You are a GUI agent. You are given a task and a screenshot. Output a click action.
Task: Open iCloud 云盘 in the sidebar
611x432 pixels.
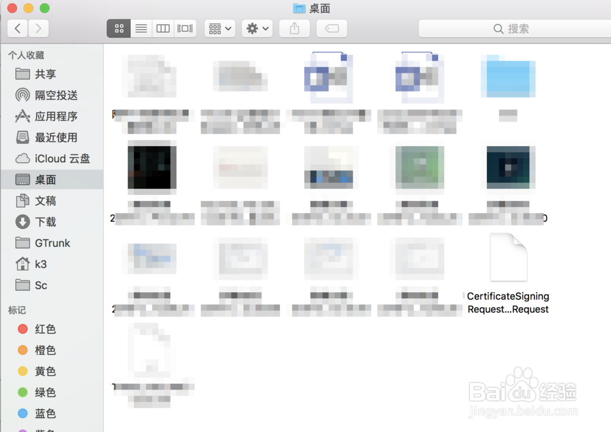(x=52, y=158)
